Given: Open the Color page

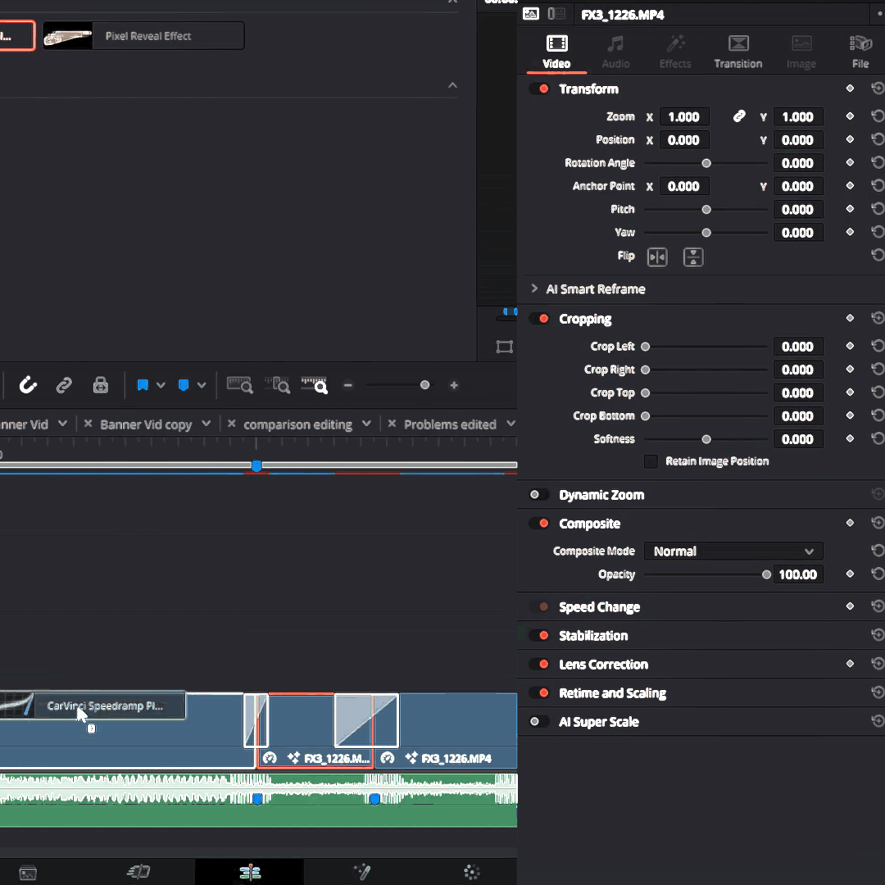Looking at the screenshot, I should tap(471, 872).
